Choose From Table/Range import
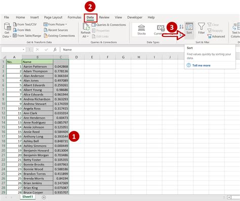This screenshot has width=240, height=201. (x=27, y=35)
